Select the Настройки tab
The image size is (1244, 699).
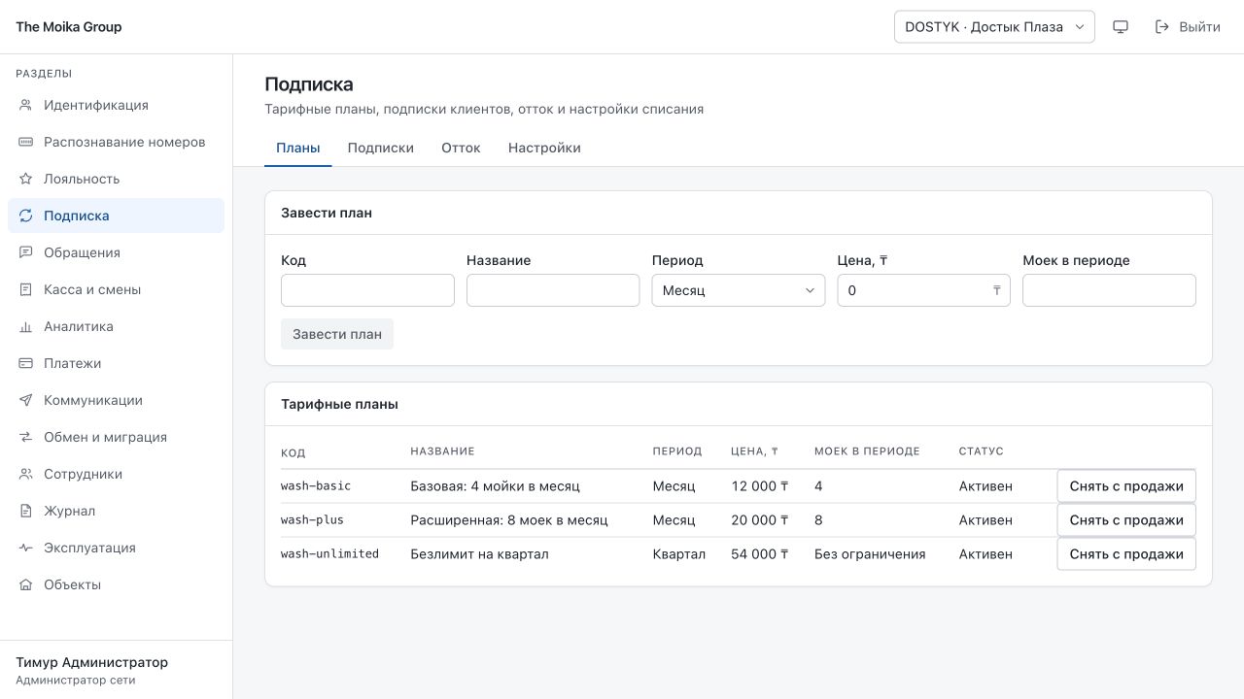544,148
